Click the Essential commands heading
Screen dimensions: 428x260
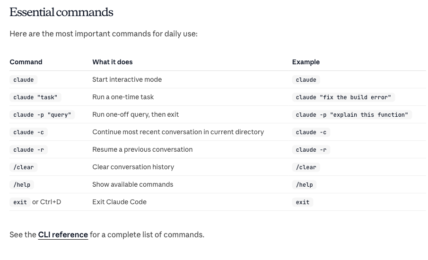[61, 12]
